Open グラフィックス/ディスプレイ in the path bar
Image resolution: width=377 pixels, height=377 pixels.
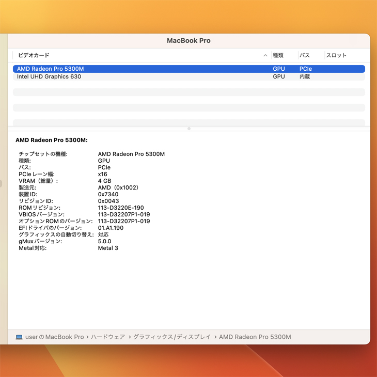point(172,337)
